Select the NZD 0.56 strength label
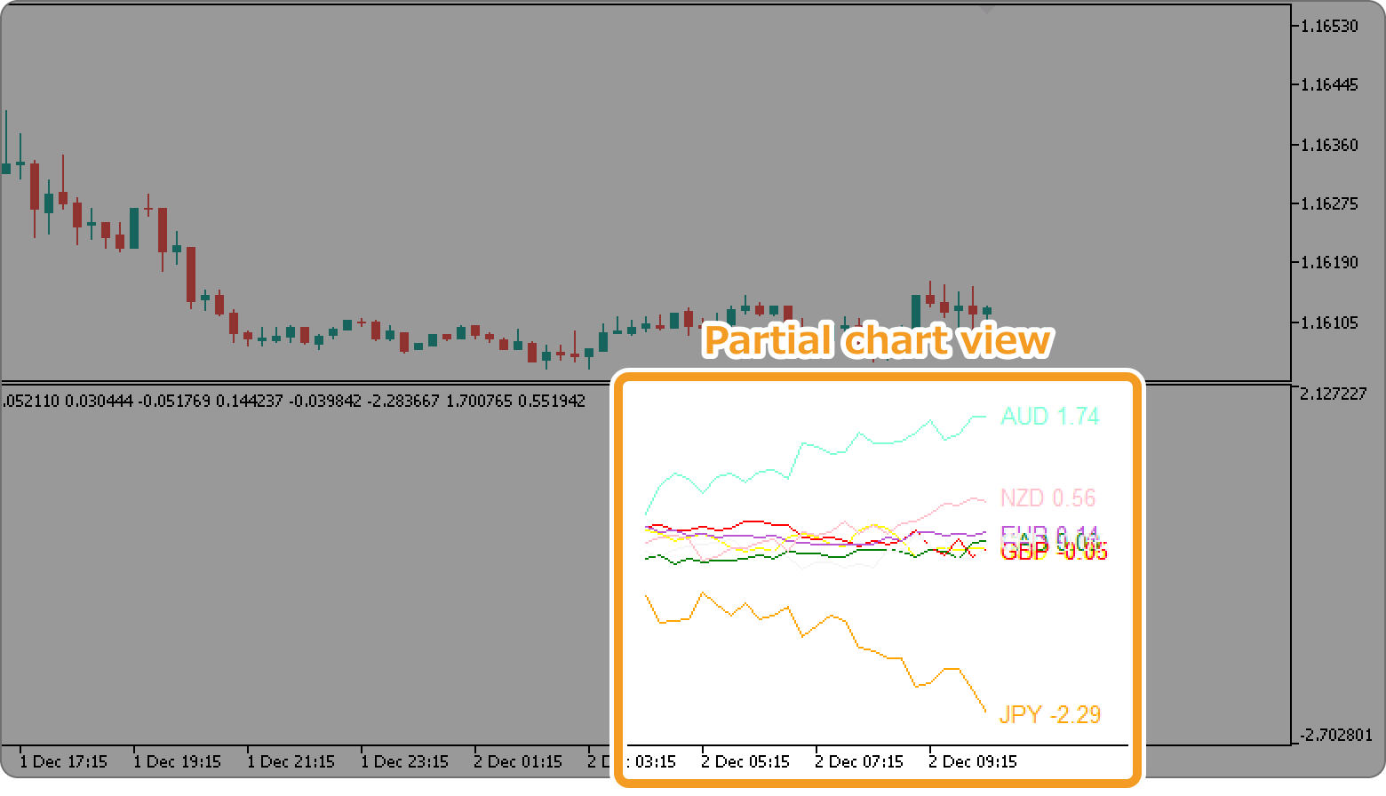This screenshot has width=1386, height=796. (1048, 498)
